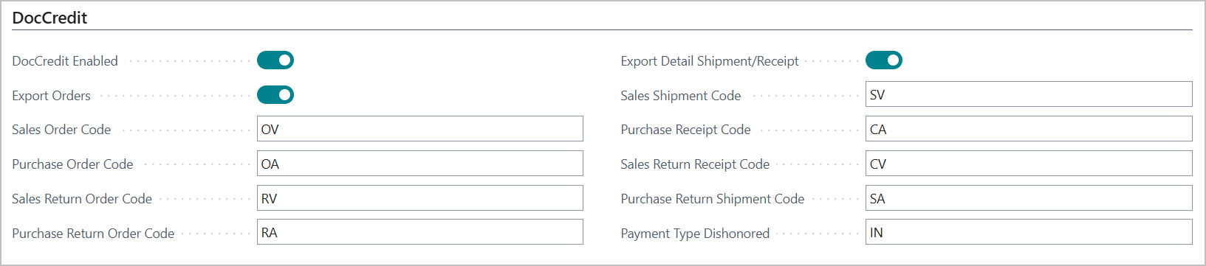The height and width of the screenshot is (266, 1206).
Task: Select the Payment Type Dishonored field
Action: coord(1029,232)
